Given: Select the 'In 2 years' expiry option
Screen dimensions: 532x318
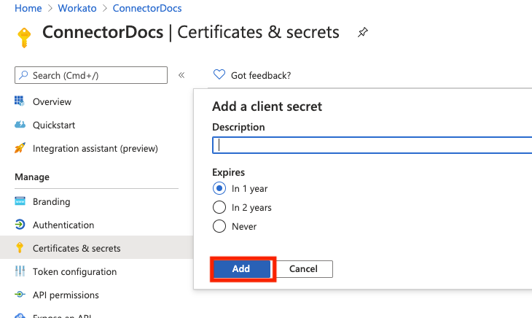Looking at the screenshot, I should coord(219,207).
